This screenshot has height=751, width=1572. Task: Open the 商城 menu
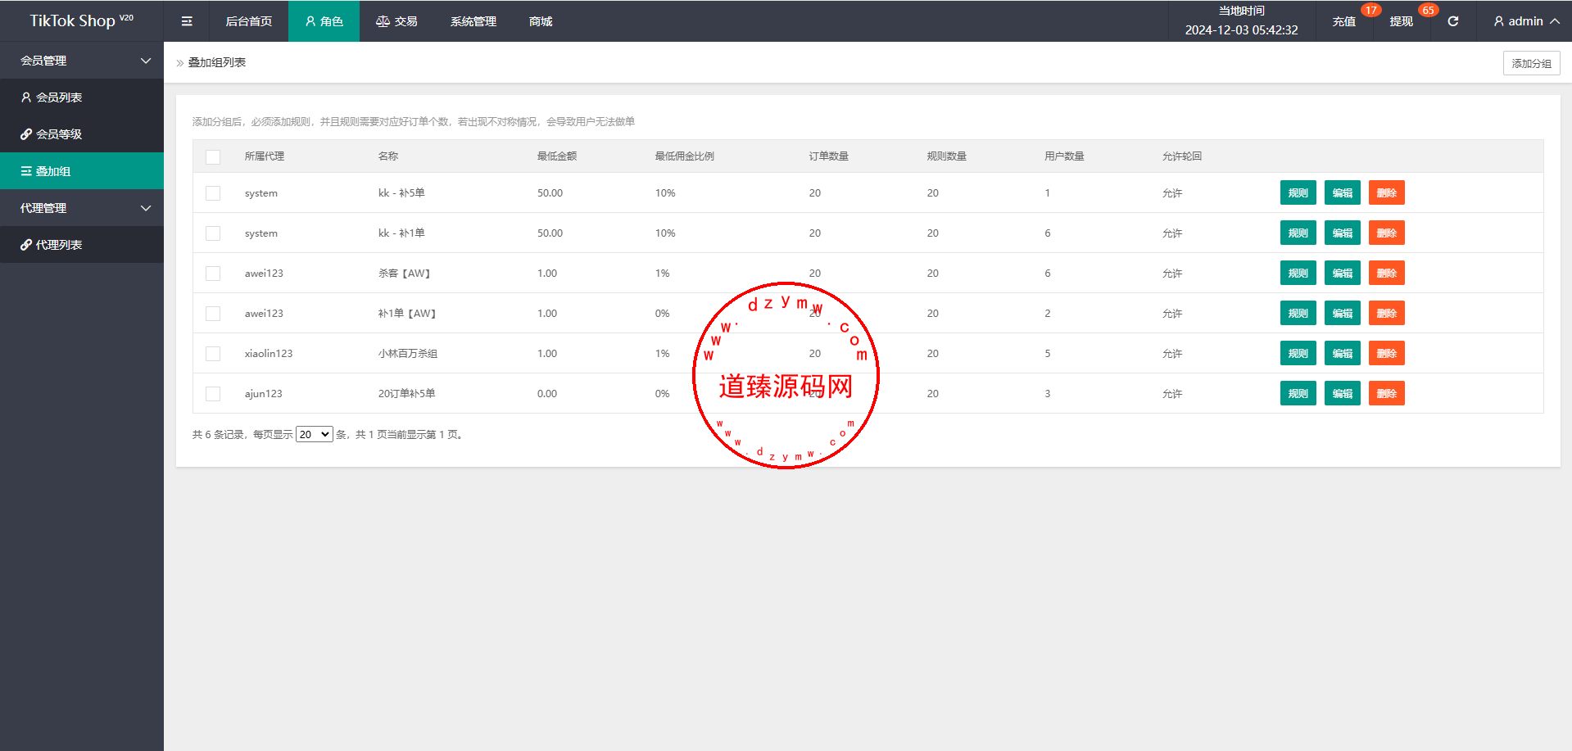pos(541,21)
